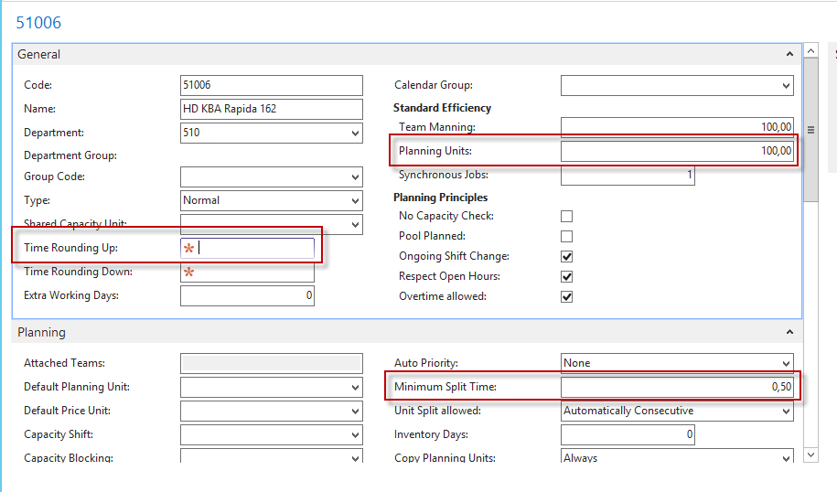This screenshot has height=492, width=837.
Task: Open the Calendar Group dropdown
Action: 786,85
